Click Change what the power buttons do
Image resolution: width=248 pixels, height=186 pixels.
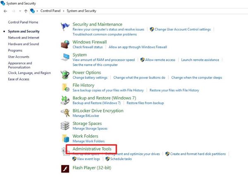click(139, 78)
